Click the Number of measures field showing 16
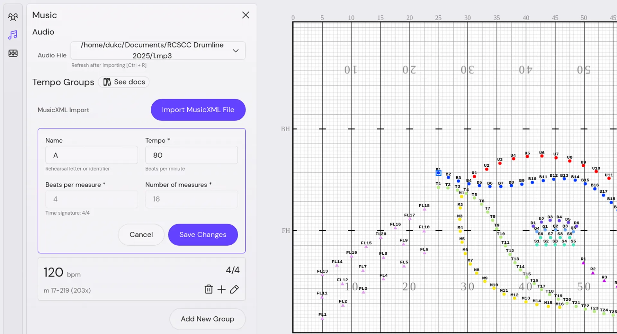Image resolution: width=617 pixels, height=334 pixels. 191,199
